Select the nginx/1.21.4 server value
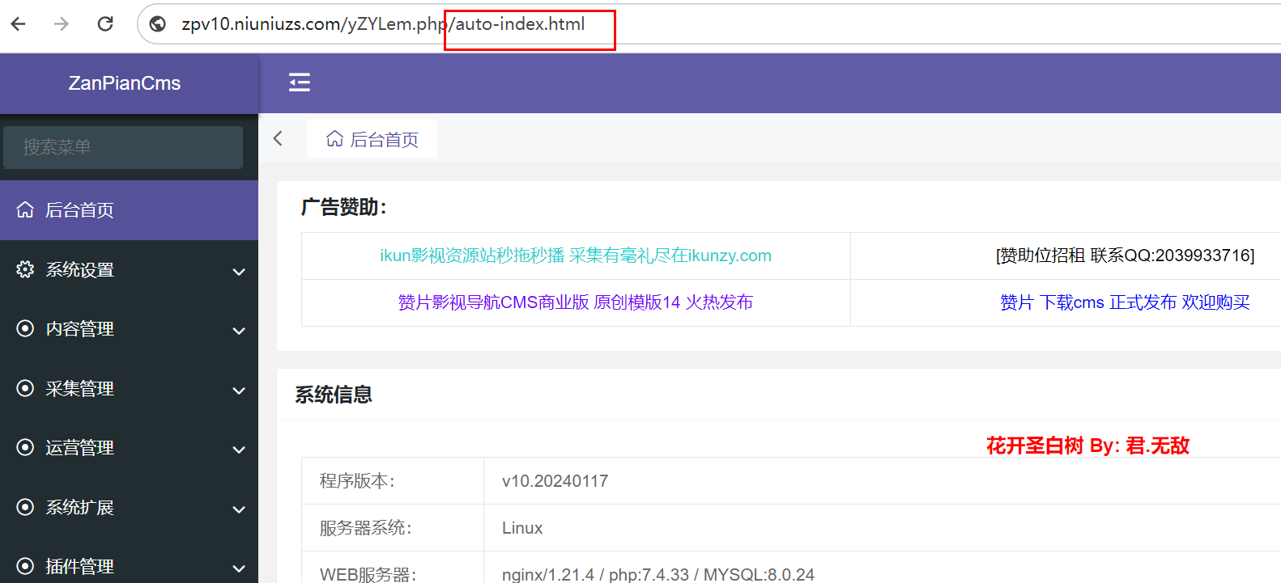 tap(658, 574)
